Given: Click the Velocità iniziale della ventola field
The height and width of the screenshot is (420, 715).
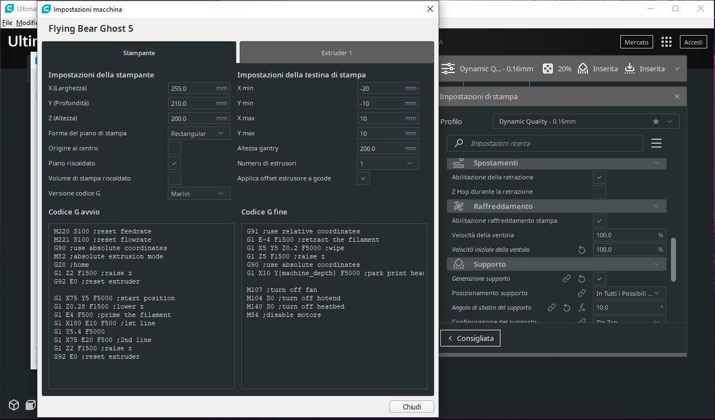Looking at the screenshot, I should (x=629, y=250).
